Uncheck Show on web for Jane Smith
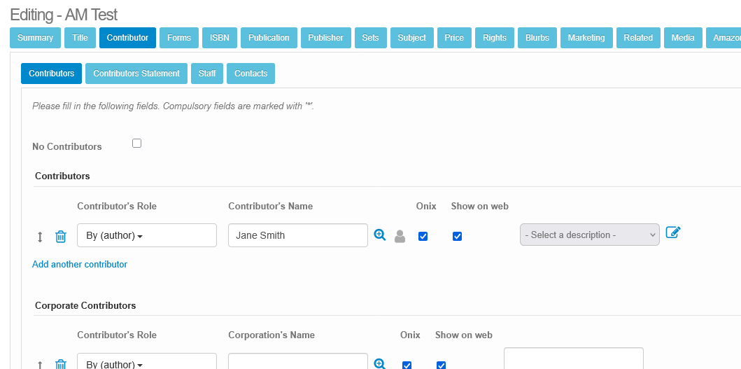The image size is (741, 369). click(x=457, y=236)
